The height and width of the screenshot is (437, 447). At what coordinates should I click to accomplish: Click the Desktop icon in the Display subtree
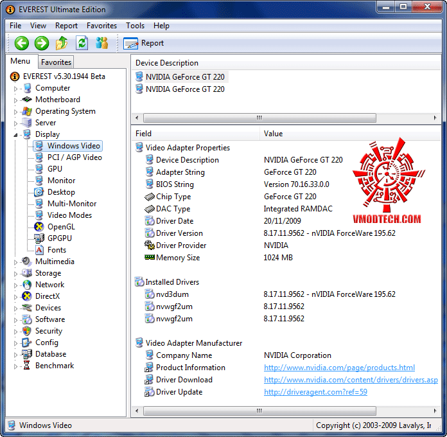(39, 192)
